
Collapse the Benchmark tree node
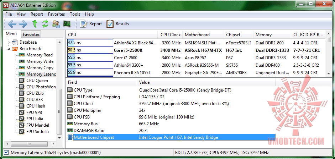click(9, 49)
